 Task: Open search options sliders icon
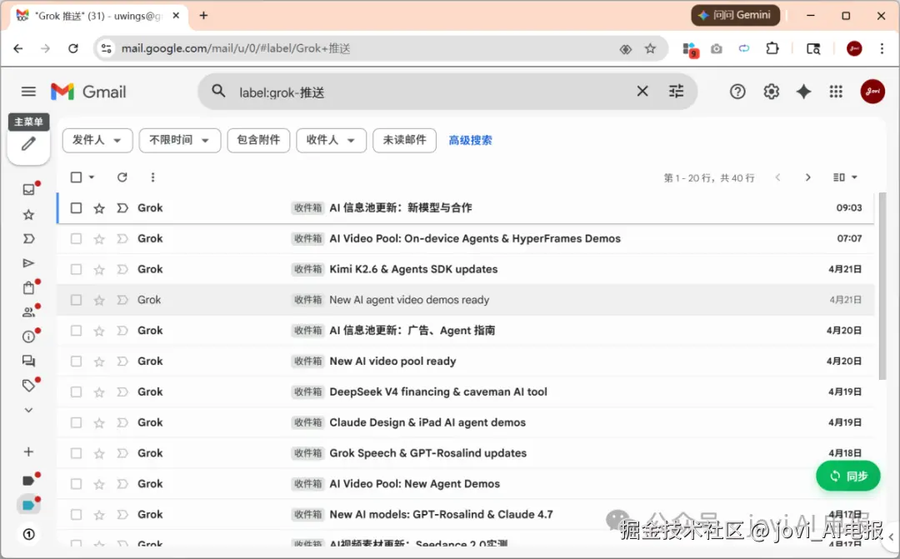pos(676,91)
